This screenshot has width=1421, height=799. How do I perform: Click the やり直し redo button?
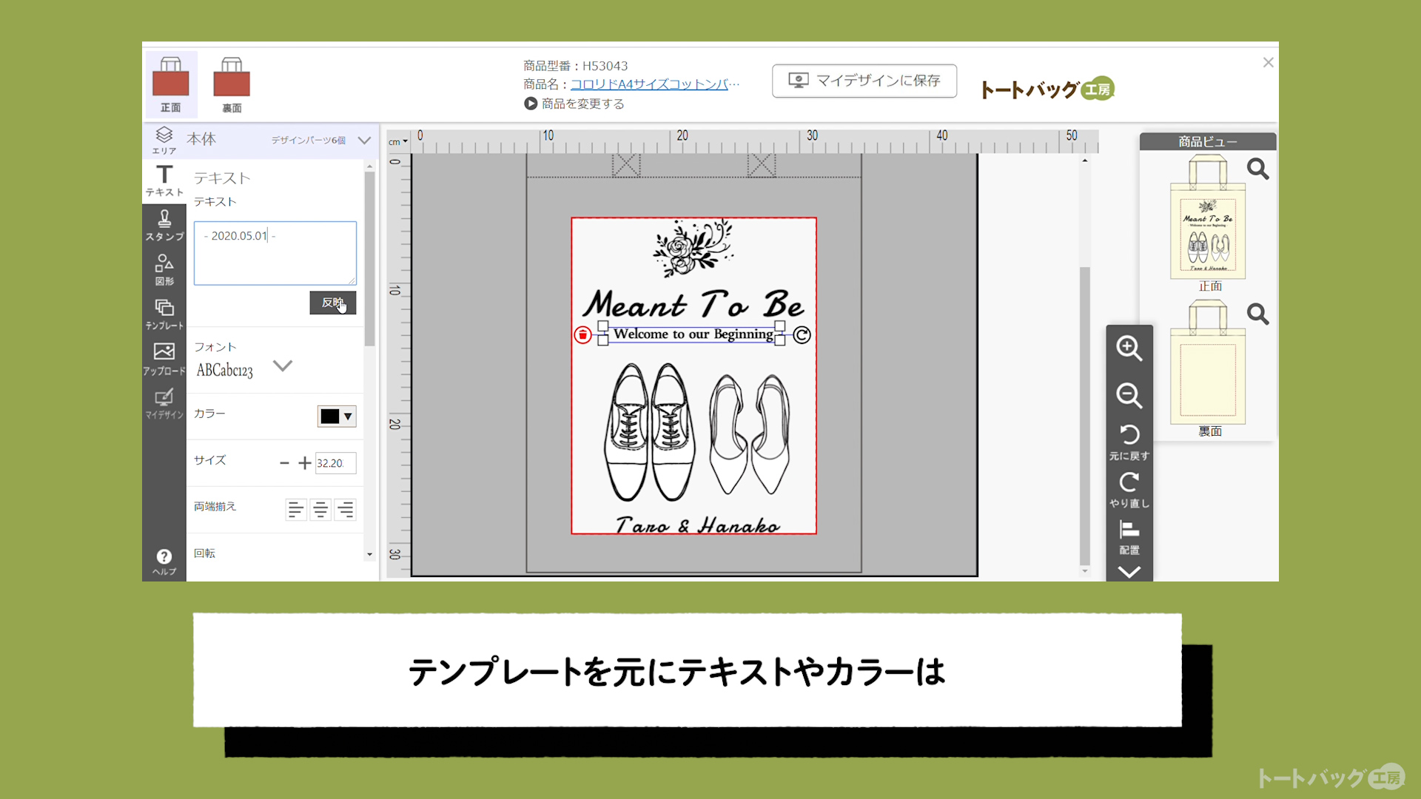pos(1129,490)
